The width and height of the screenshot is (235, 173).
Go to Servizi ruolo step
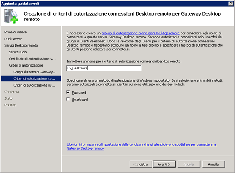18,52
